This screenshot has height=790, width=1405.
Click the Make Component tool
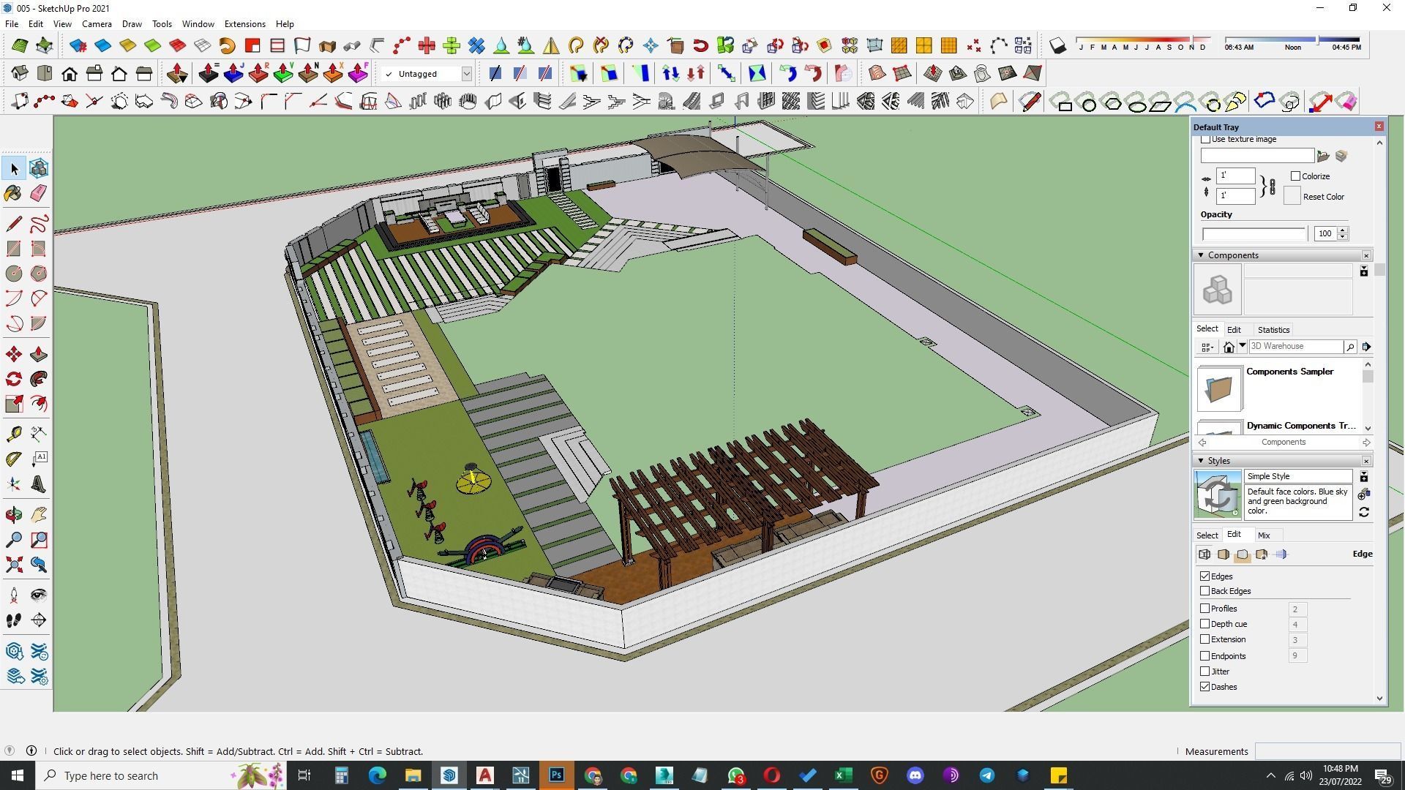39,169
